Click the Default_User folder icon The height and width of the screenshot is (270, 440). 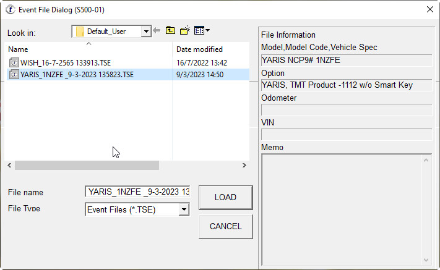click(x=80, y=31)
